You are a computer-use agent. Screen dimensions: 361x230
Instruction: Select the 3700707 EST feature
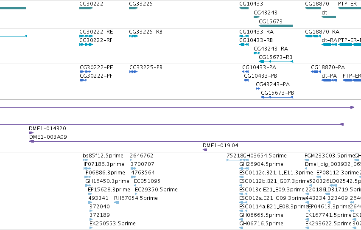133,168
